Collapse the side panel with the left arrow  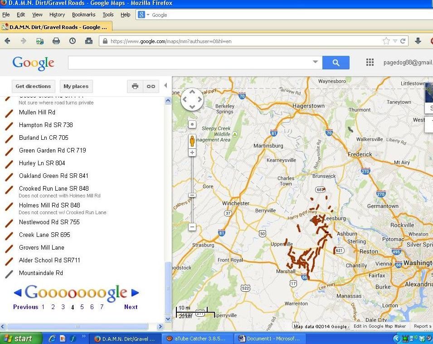pyautogui.click(x=165, y=85)
